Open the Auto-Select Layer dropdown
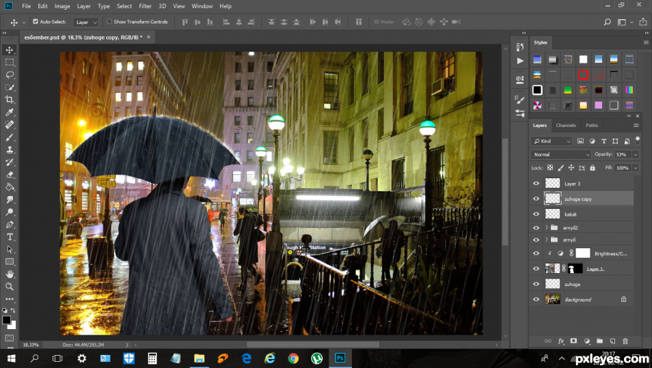Image resolution: width=652 pixels, height=368 pixels. point(85,22)
